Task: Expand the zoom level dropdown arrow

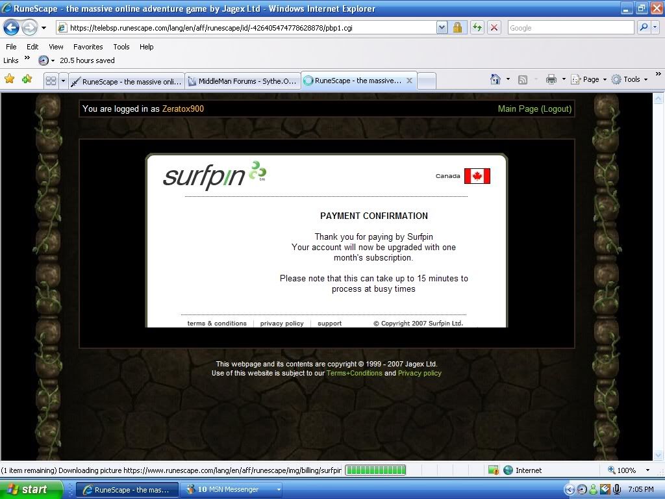Action: [647, 470]
